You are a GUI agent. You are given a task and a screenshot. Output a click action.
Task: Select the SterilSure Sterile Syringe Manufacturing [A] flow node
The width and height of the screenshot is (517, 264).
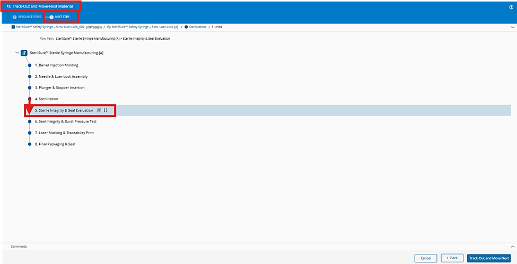67,52
